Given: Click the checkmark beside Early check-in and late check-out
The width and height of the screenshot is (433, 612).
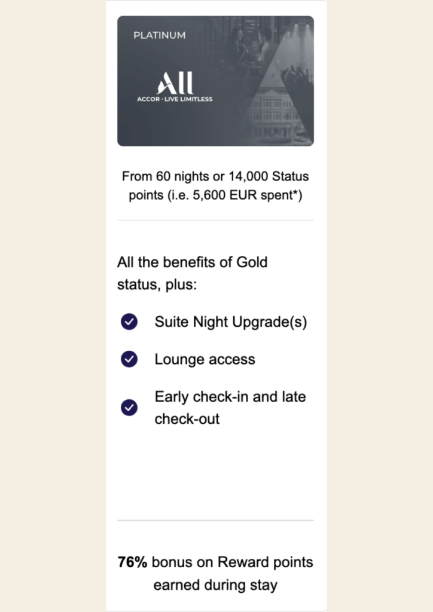Looking at the screenshot, I should (129, 408).
